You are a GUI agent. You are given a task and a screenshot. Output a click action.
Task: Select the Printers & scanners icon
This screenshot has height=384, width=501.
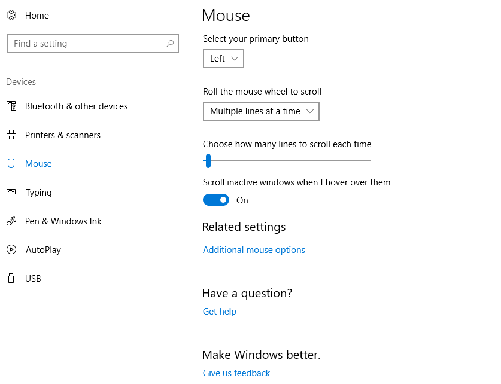coord(11,135)
